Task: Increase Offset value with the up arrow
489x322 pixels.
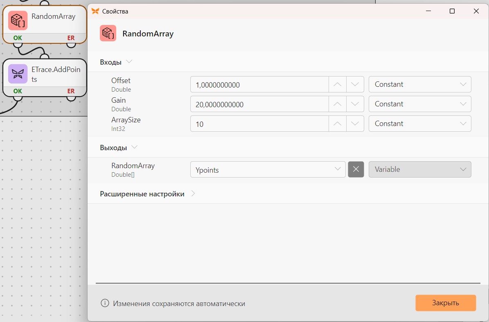Action: click(x=338, y=84)
